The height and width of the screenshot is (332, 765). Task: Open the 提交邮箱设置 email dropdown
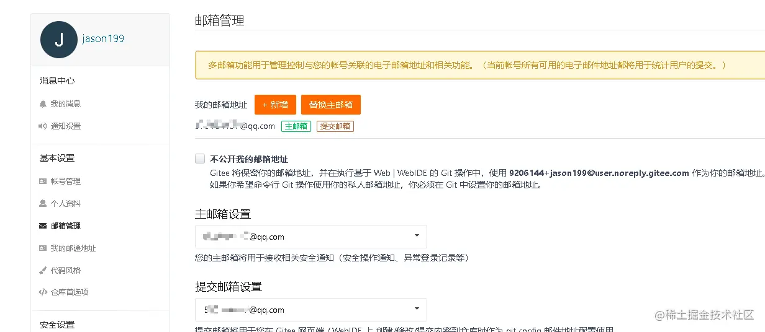[311, 310]
